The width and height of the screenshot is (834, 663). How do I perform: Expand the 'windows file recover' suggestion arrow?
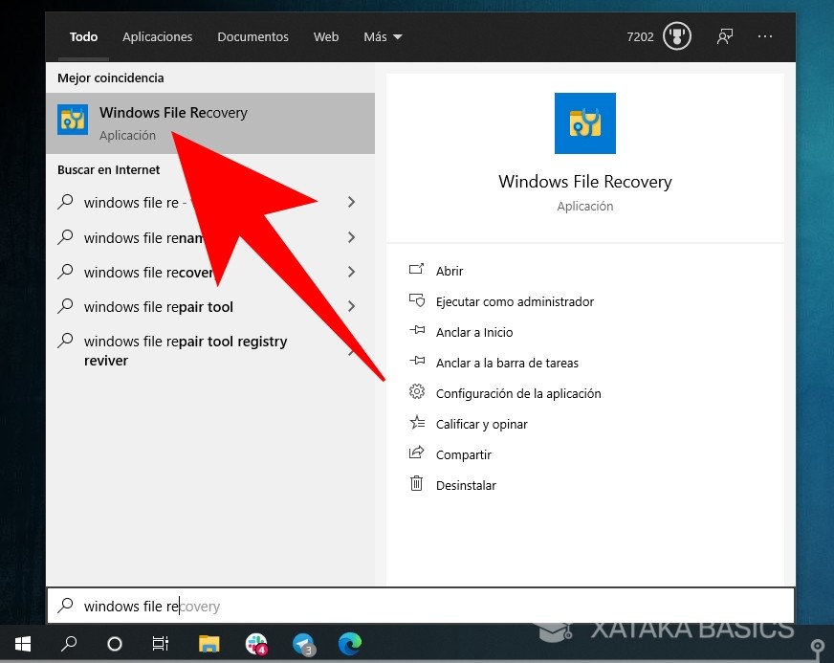pyautogui.click(x=351, y=272)
